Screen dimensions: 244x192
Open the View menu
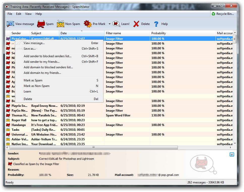[28, 14]
